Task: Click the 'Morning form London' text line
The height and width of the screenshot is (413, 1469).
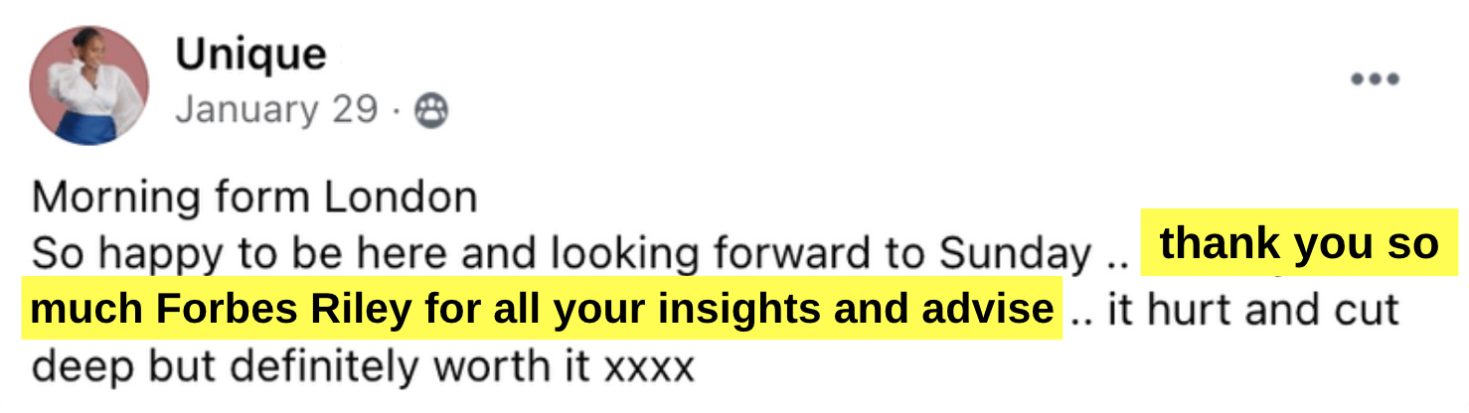Action: pos(254,199)
